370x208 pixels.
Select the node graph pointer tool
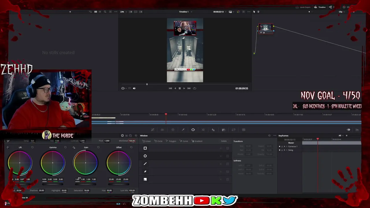(x=254, y=12)
